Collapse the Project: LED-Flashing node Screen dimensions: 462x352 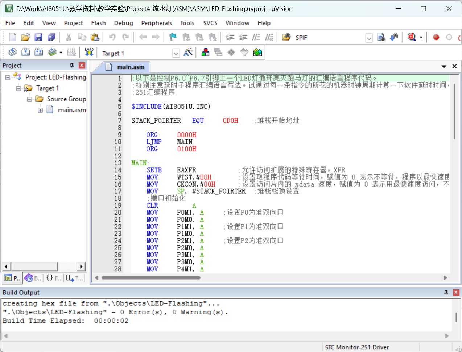(x=8, y=77)
